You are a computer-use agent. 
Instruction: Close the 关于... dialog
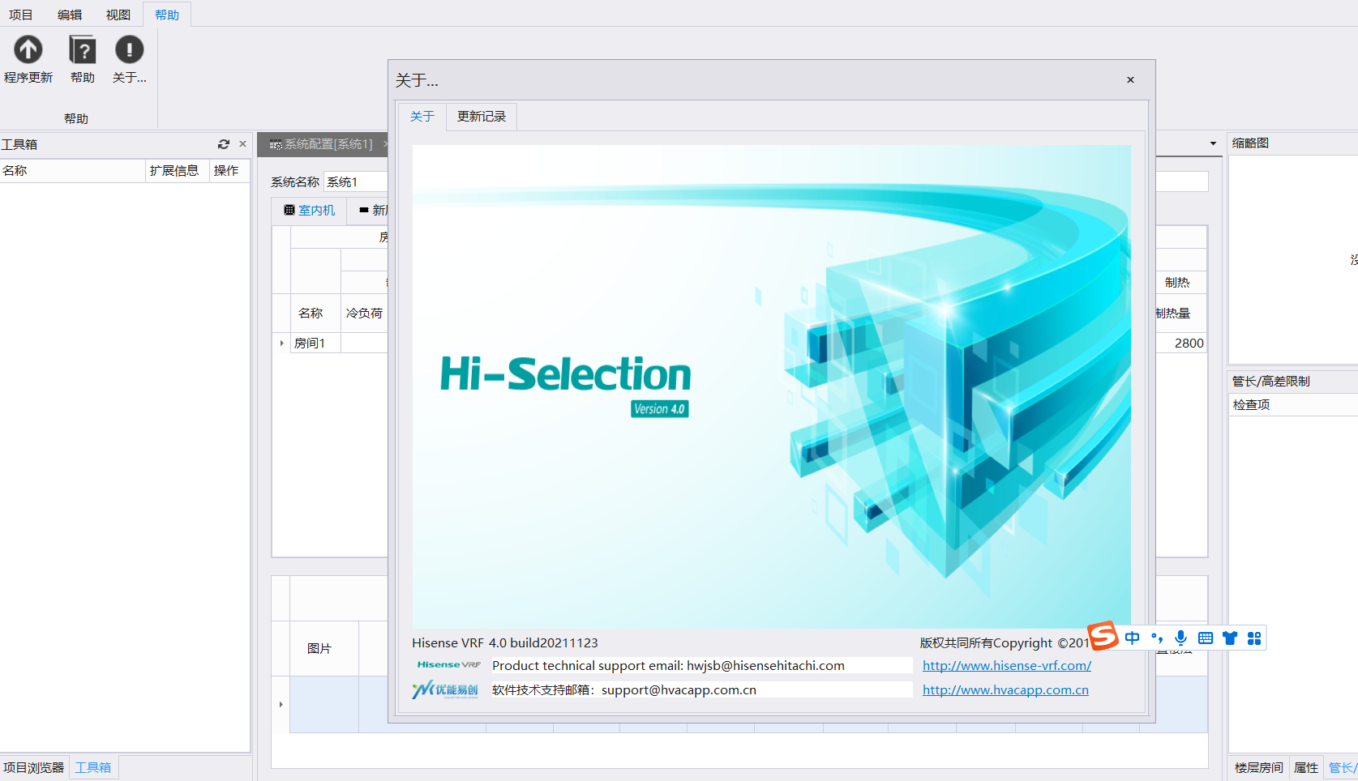coord(1130,79)
